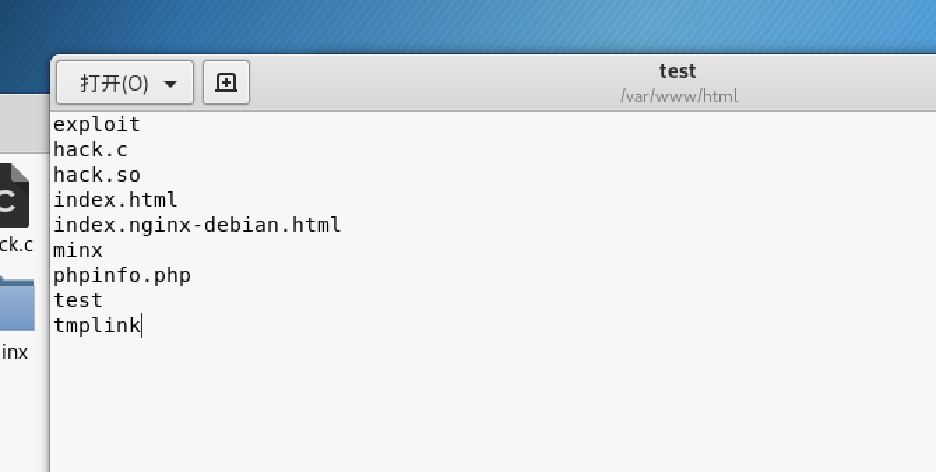
Task: Put cursor on "index.html" line
Action: [115, 200]
